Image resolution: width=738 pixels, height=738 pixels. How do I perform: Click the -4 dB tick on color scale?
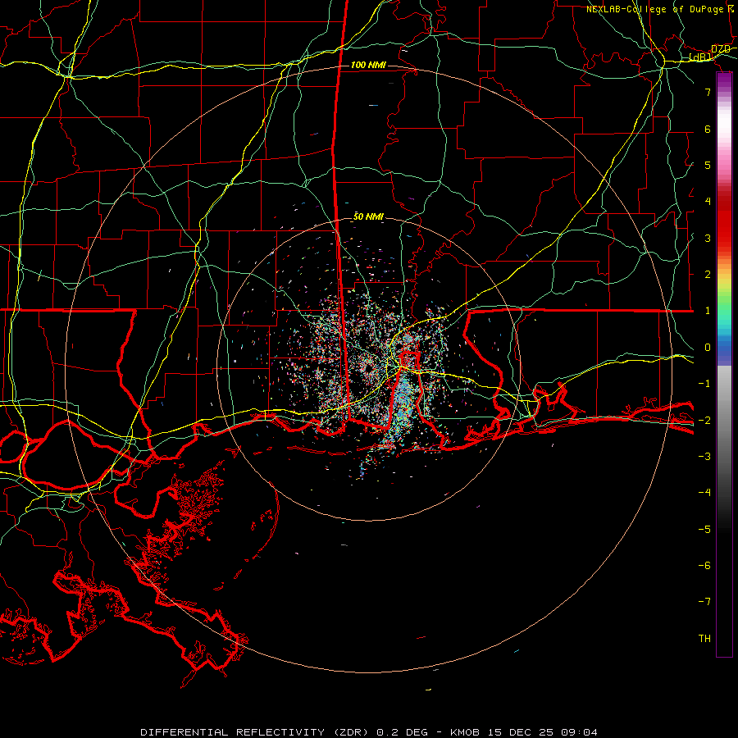704,493
